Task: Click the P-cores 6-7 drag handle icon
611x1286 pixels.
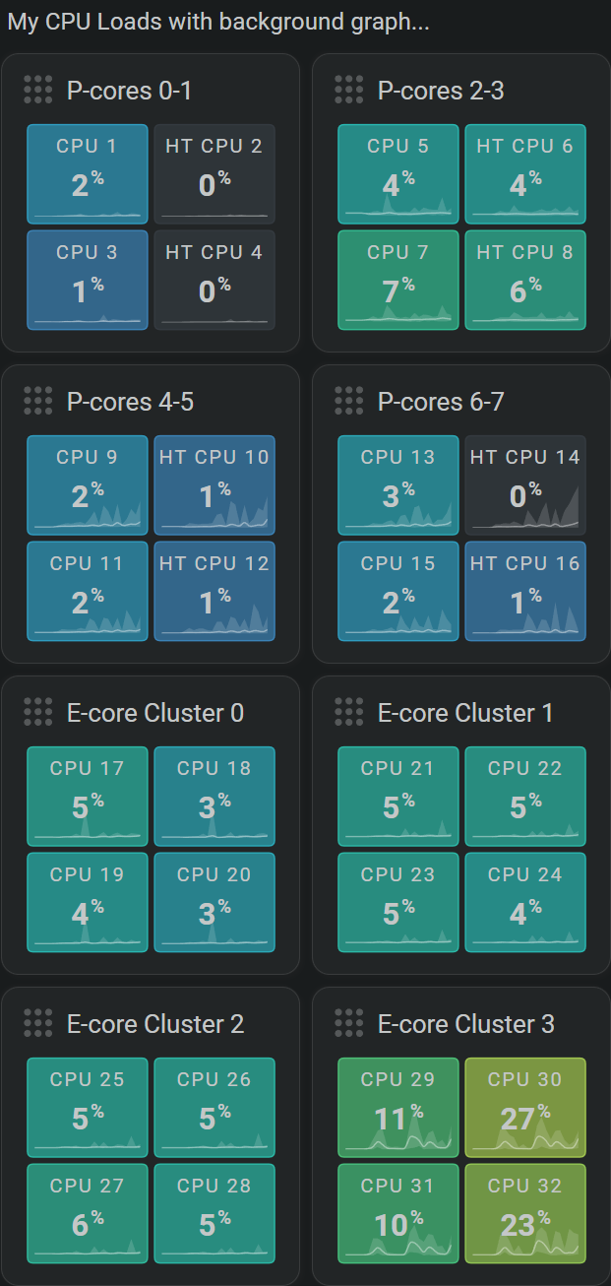Action: pyautogui.click(x=348, y=401)
